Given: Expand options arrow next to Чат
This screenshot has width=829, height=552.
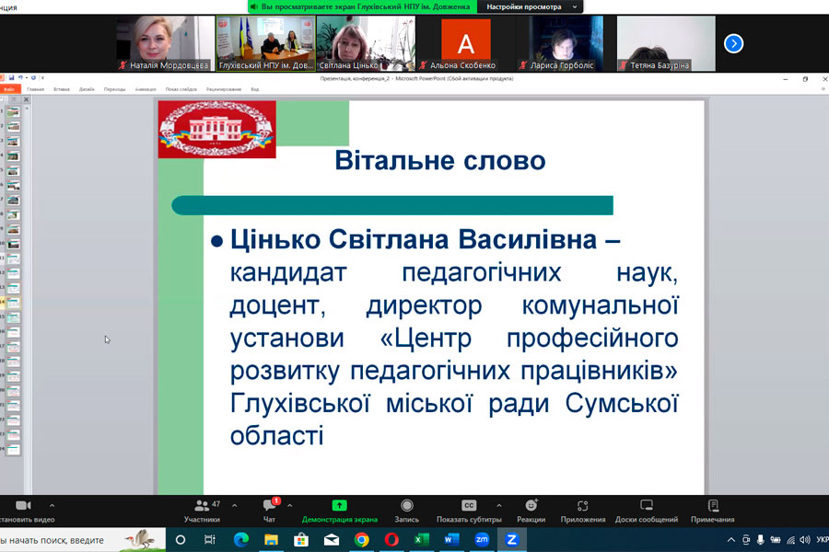Looking at the screenshot, I should pyautogui.click(x=290, y=505).
